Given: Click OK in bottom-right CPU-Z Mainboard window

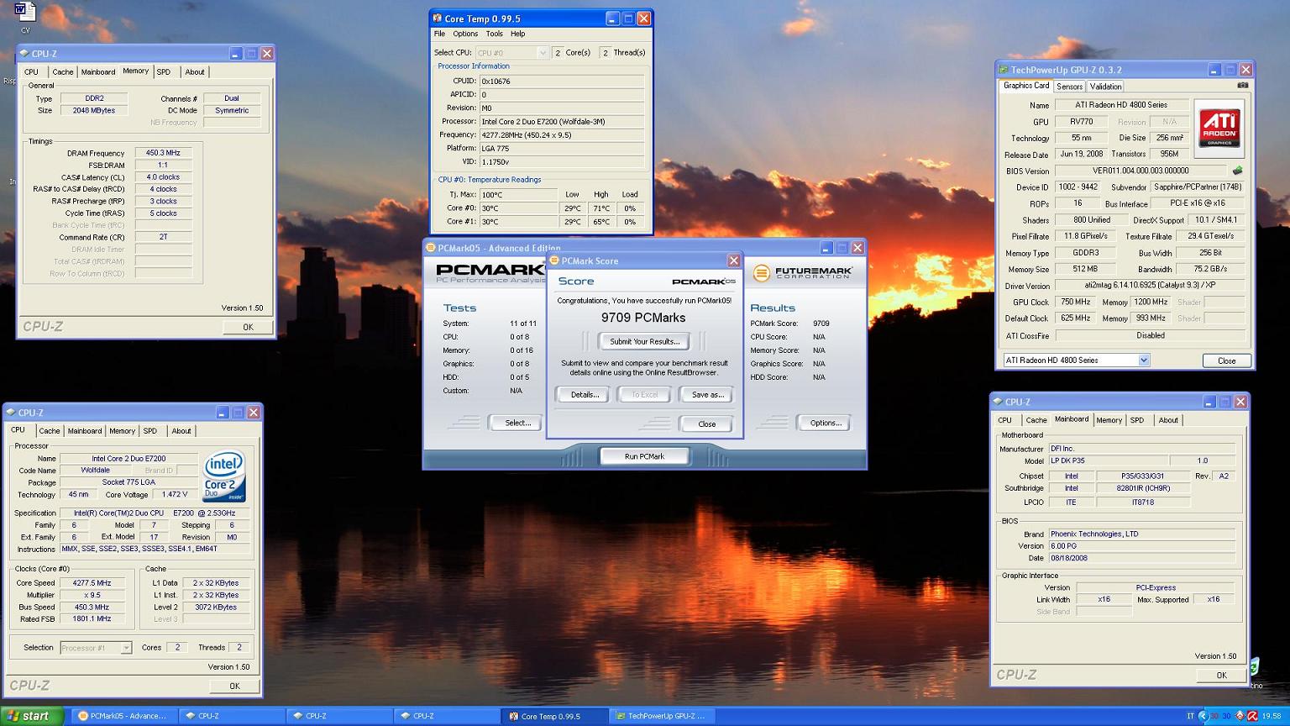Looking at the screenshot, I should click(x=1221, y=675).
